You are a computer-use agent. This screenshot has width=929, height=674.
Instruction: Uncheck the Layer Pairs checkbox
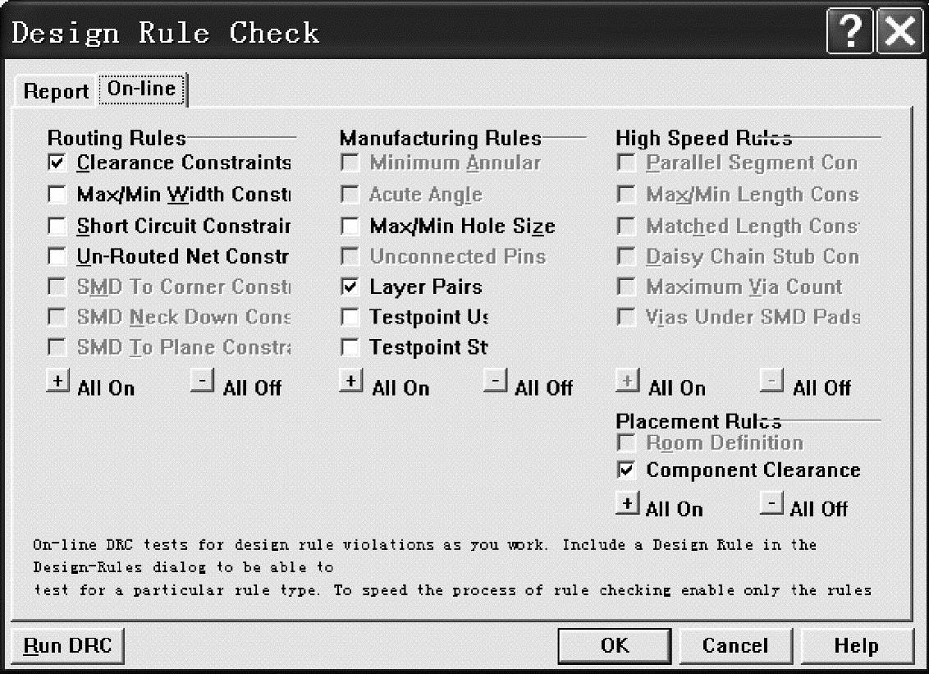point(350,287)
